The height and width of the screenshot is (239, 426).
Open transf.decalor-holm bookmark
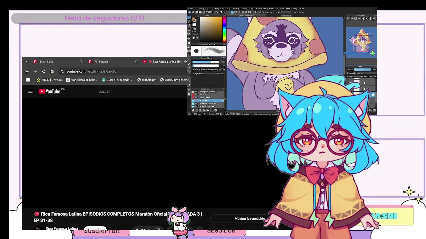(x=82, y=80)
